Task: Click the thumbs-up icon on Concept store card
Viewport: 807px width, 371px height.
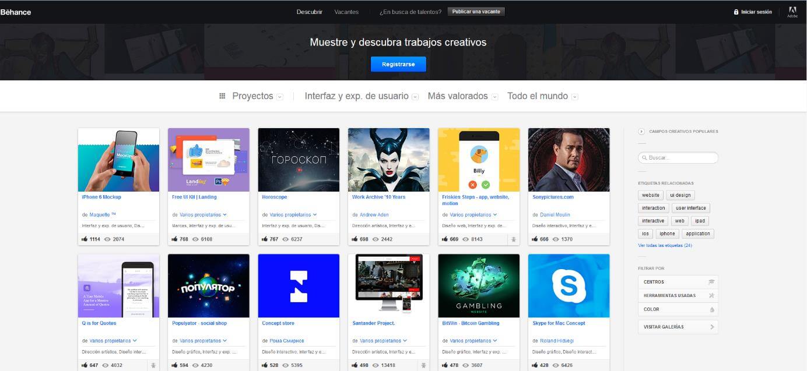Action: point(265,365)
